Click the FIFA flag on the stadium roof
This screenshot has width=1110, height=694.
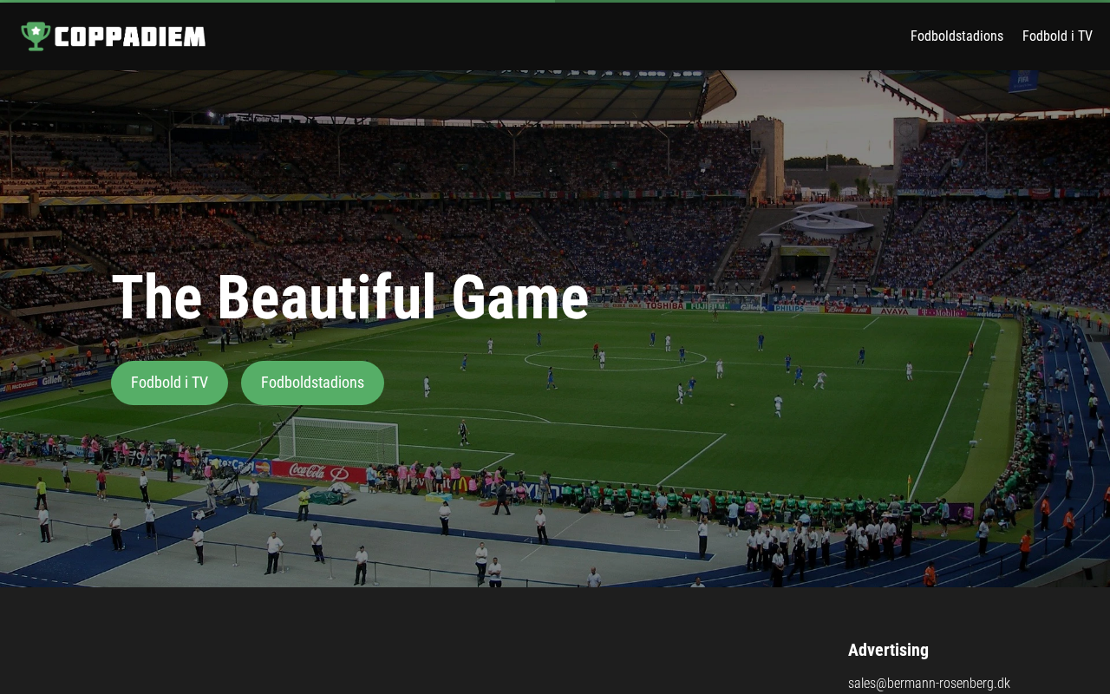1022,81
